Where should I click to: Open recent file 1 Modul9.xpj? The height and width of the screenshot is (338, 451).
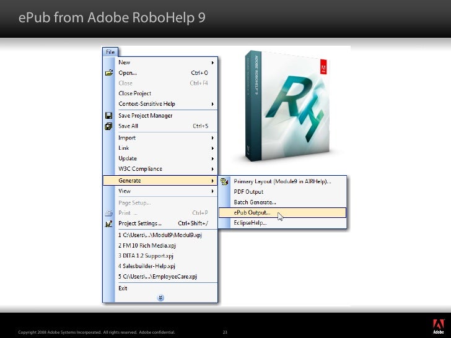click(x=160, y=235)
